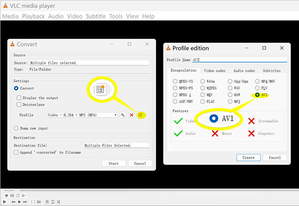Enable the Deinterlace checkbox
This screenshot has height=206, width=299.
[19, 105]
